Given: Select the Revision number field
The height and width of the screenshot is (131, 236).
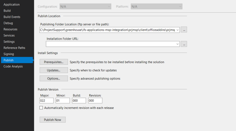Looking at the screenshot, I should (x=95, y=100).
